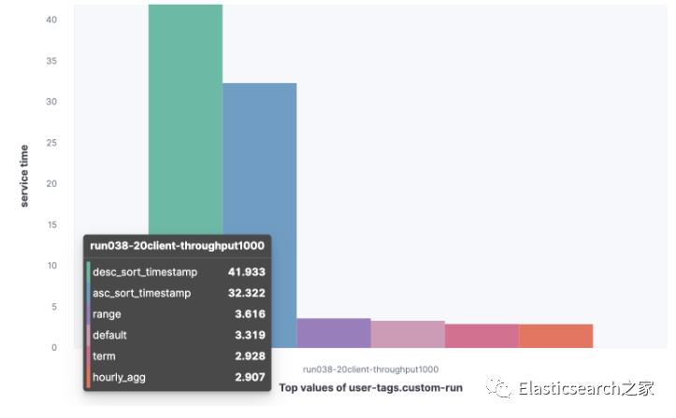676x418 pixels.
Task: Click the pink term bar
Action: click(x=482, y=336)
